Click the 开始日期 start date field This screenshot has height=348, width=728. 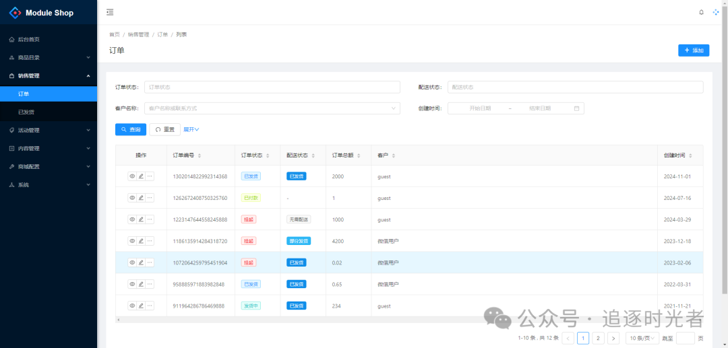480,108
